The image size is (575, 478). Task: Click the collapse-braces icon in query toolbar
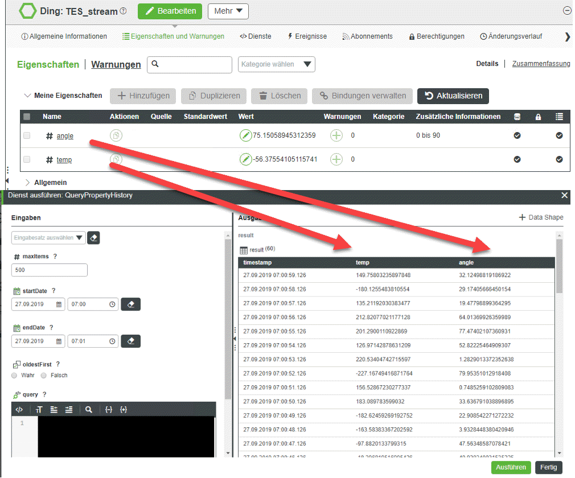tap(108, 409)
